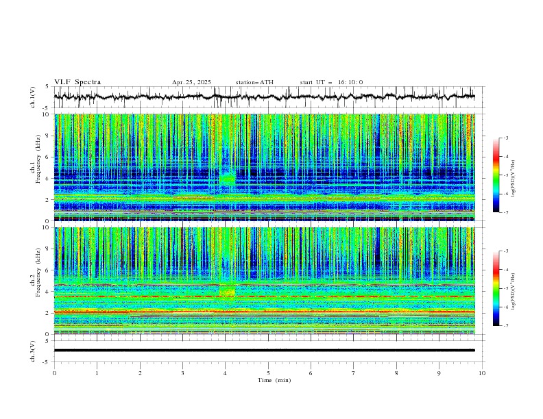
Task: Click time axis tick label "8"
Action: pos(396,373)
